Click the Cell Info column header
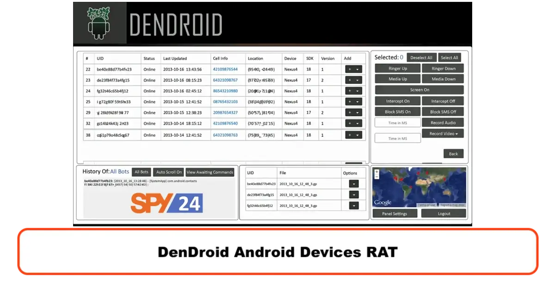 [x=220, y=59]
